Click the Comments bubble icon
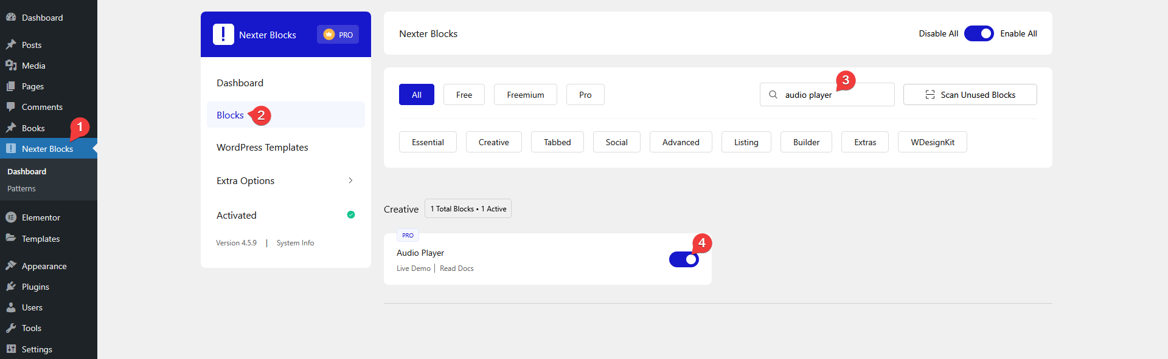Viewport: 1168px width, 359px height. 11,107
